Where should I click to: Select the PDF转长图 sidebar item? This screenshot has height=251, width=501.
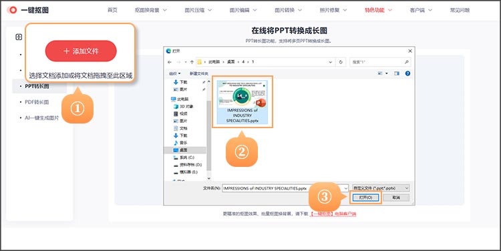pos(37,102)
